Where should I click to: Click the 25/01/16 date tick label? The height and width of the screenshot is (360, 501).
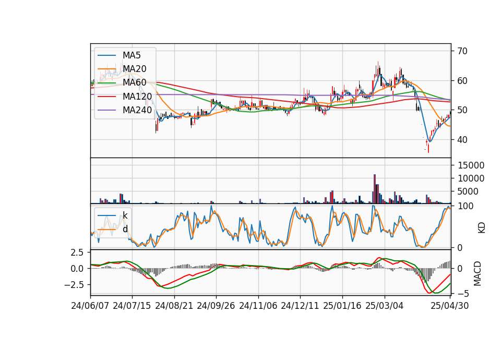pyautogui.click(x=342, y=306)
